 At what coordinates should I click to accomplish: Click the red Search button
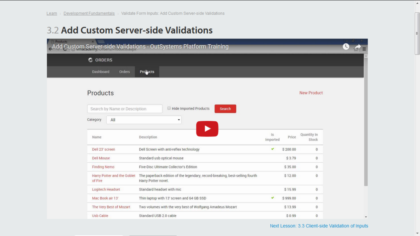[x=225, y=109]
